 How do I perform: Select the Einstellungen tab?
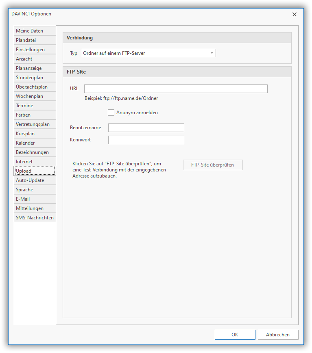click(x=34, y=50)
